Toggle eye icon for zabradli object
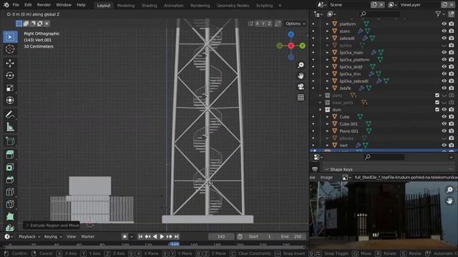This screenshot has width=458, height=257. point(444,38)
